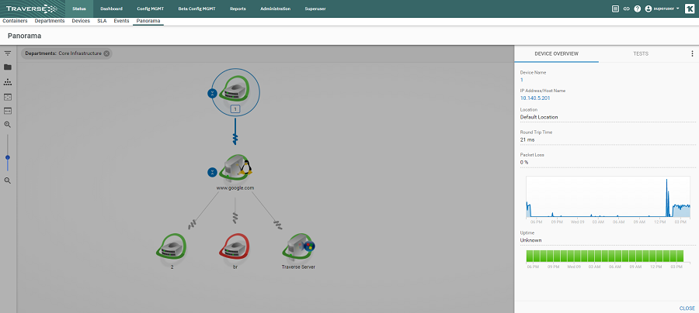
Task: Click the Kaseya K logo icon
Action: click(689, 9)
